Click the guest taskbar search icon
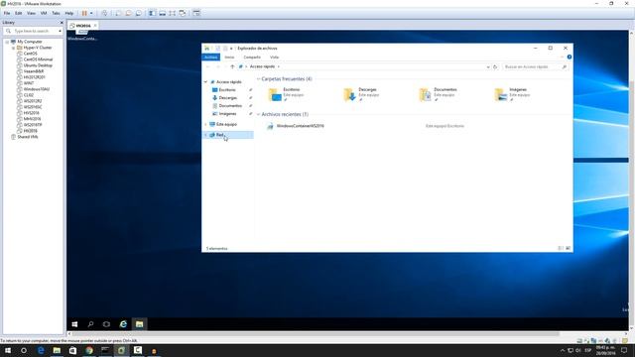Screen dimensions: 635x357 [x=90, y=324]
